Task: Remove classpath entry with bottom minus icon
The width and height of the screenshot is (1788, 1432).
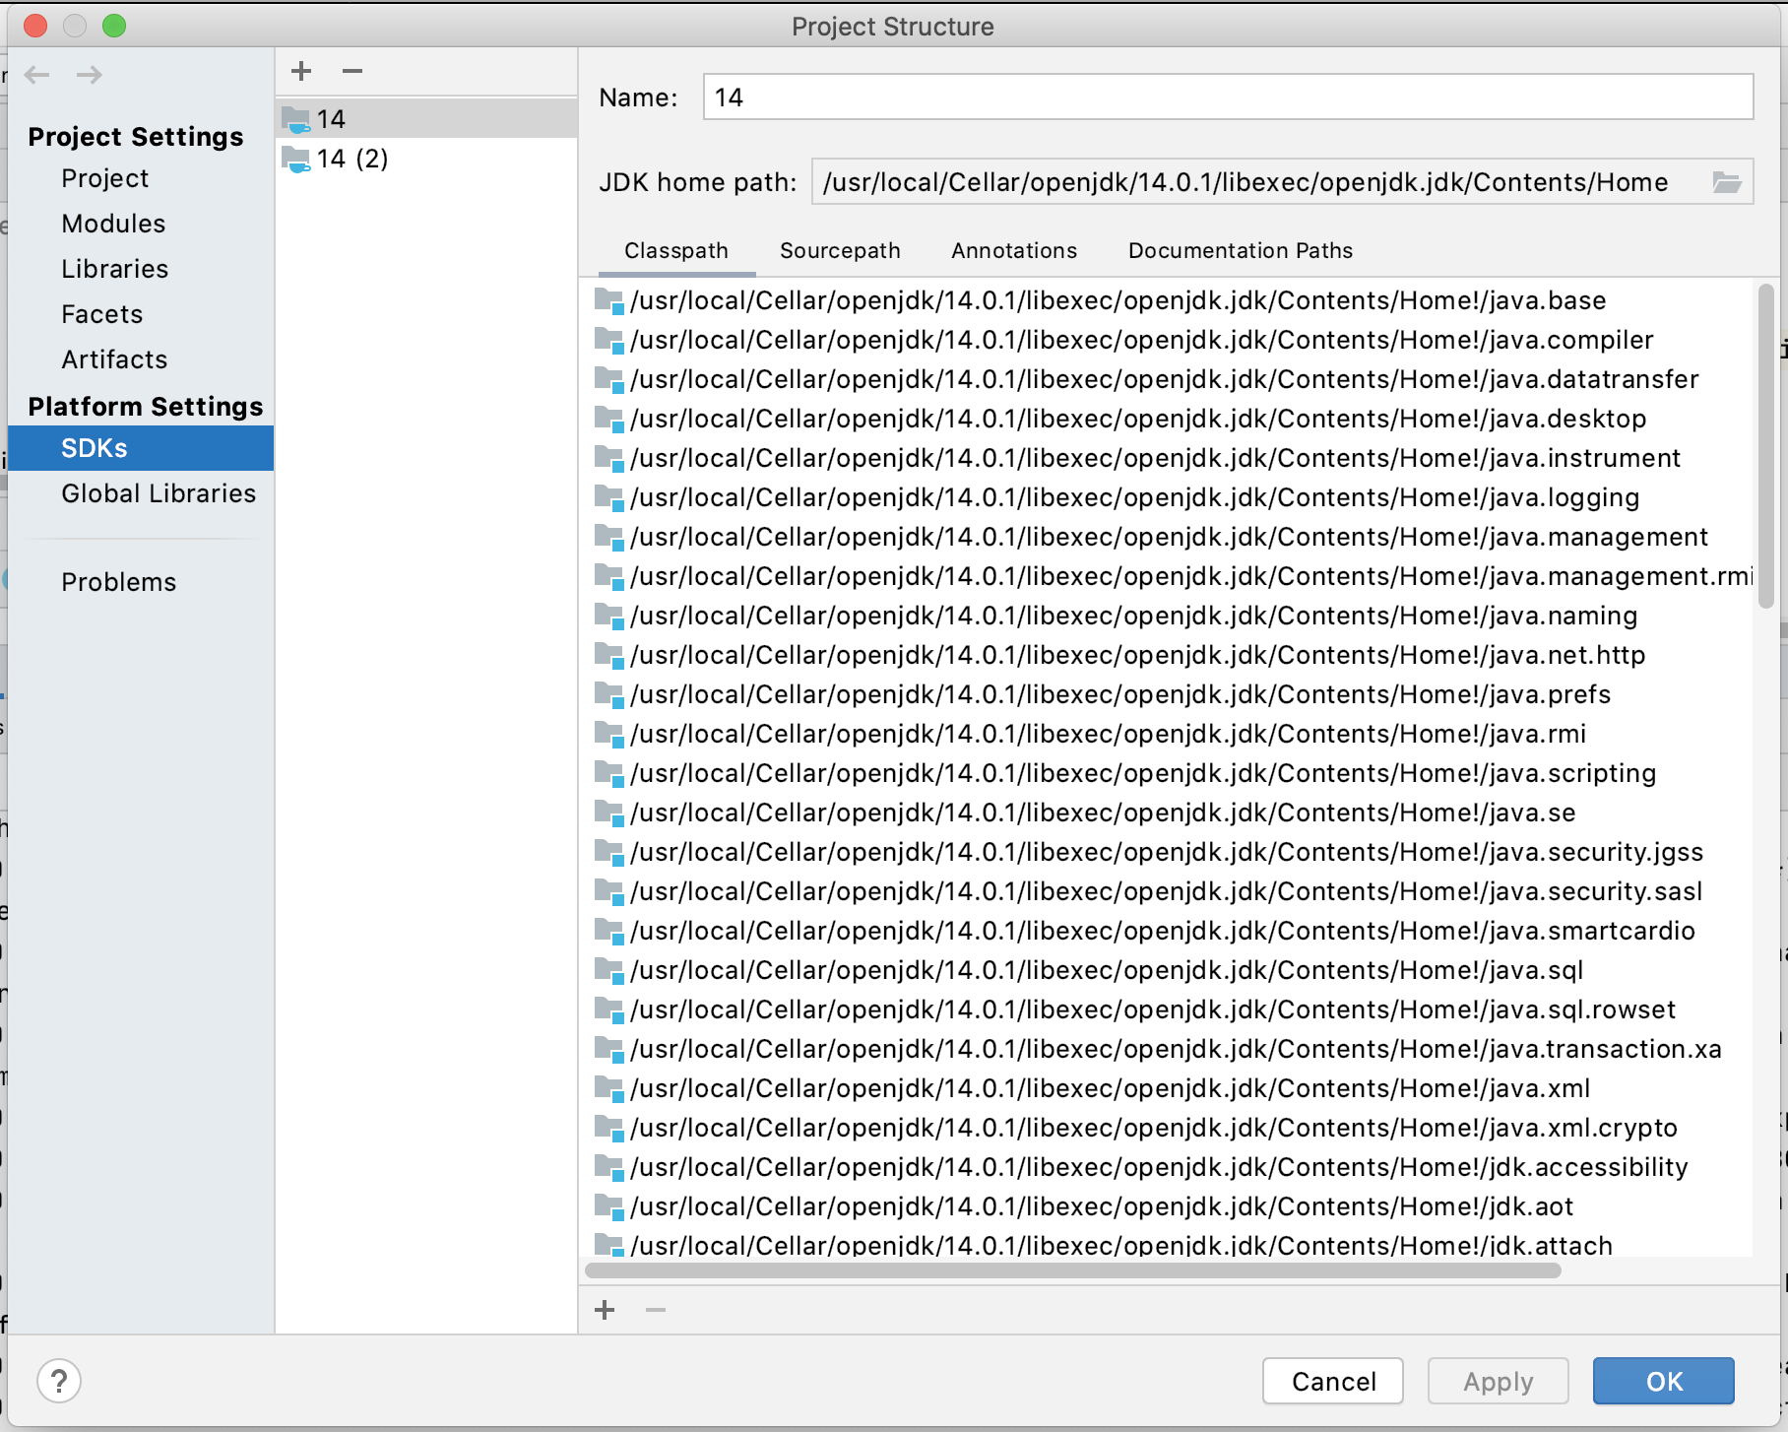Action: coord(656,1310)
